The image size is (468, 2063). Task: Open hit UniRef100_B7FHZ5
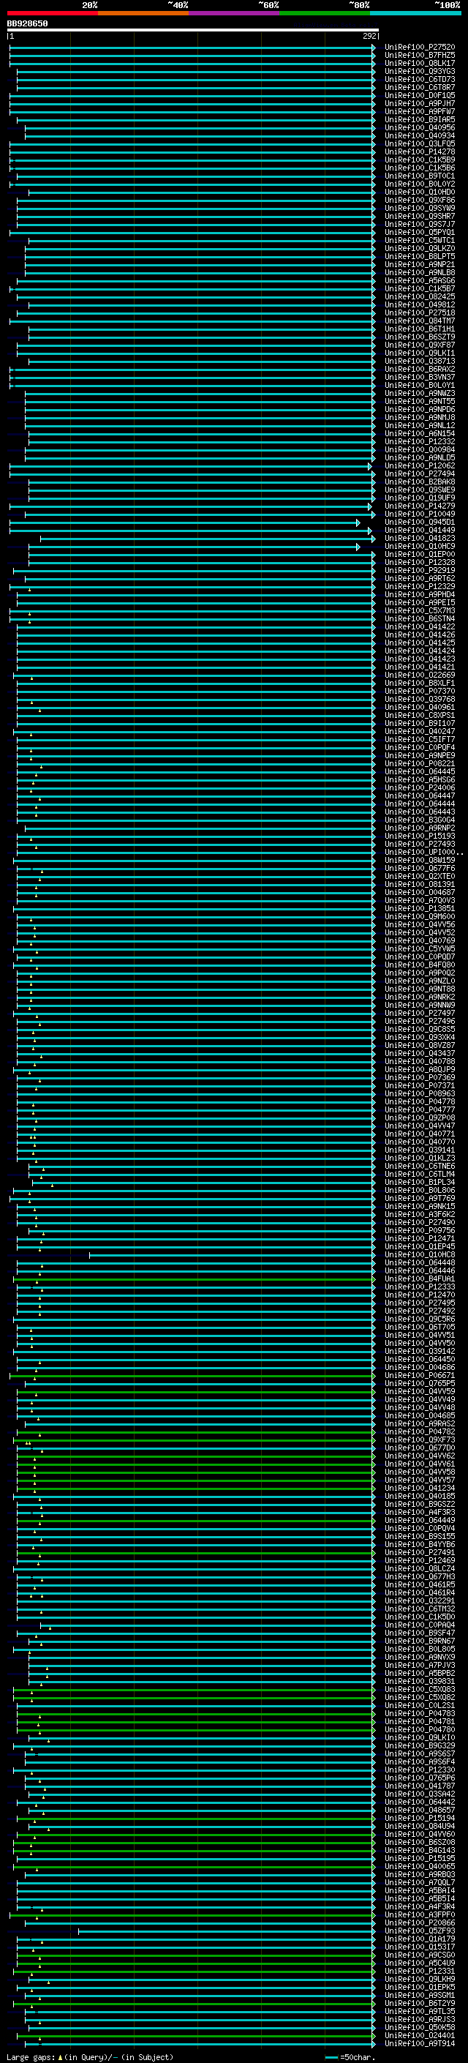[420, 56]
